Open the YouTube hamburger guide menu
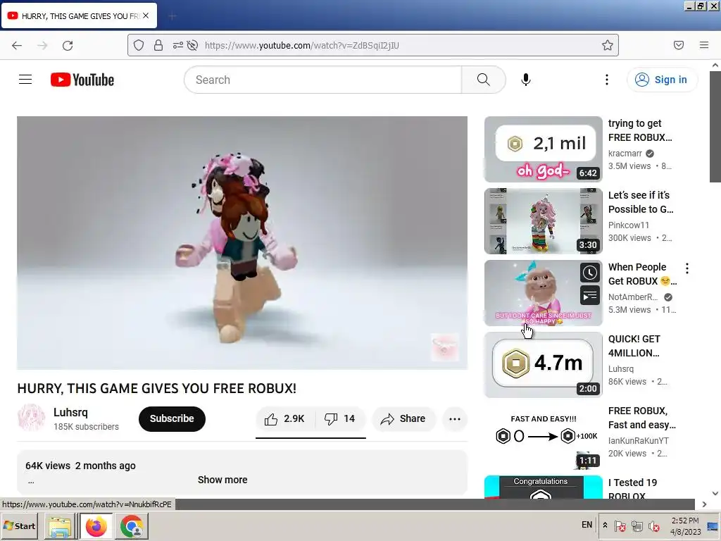This screenshot has width=721, height=541. 25,80
